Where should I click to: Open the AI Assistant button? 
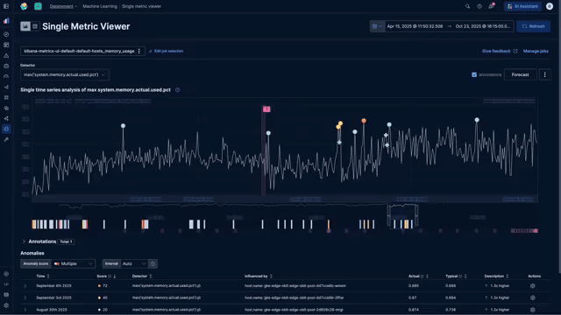[522, 6]
